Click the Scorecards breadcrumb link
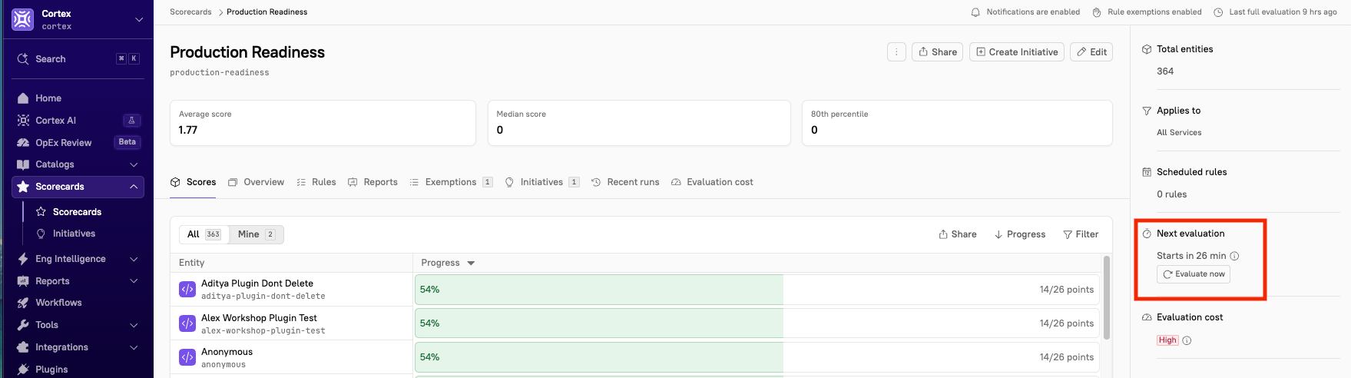The height and width of the screenshot is (378, 1351). click(190, 12)
